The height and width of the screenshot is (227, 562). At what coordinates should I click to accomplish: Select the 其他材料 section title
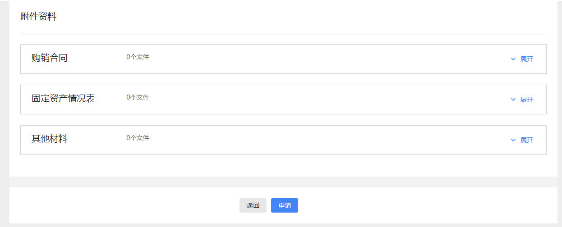(x=50, y=139)
